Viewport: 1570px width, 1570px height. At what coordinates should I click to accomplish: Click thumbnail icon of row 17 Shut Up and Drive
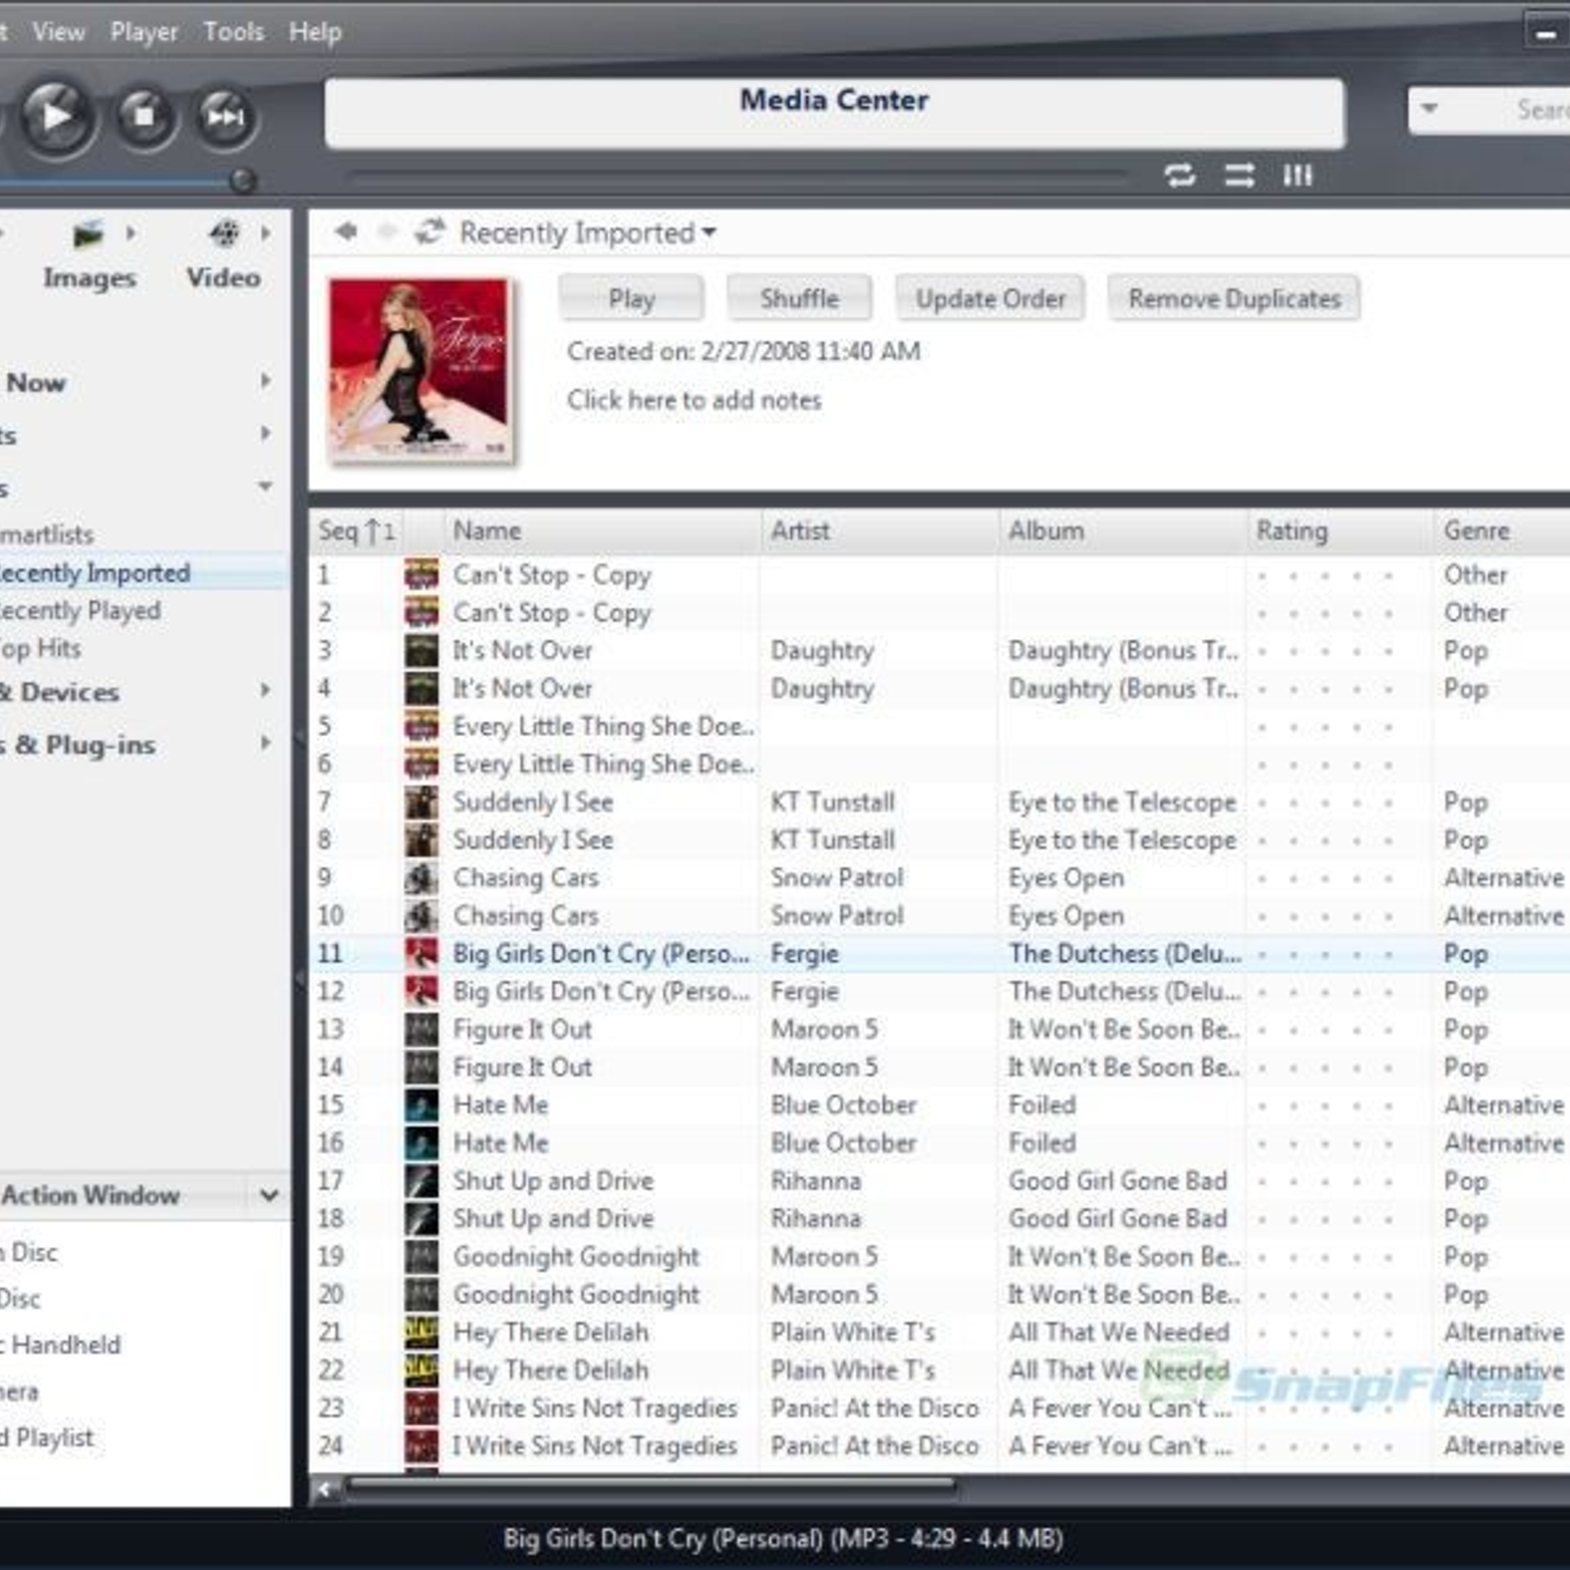click(x=422, y=1180)
